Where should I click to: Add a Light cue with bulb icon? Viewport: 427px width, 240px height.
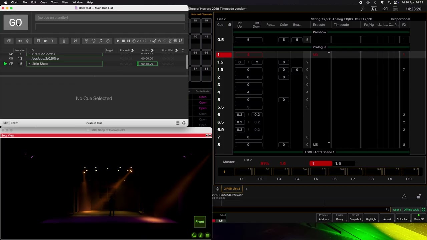[x=64, y=41]
